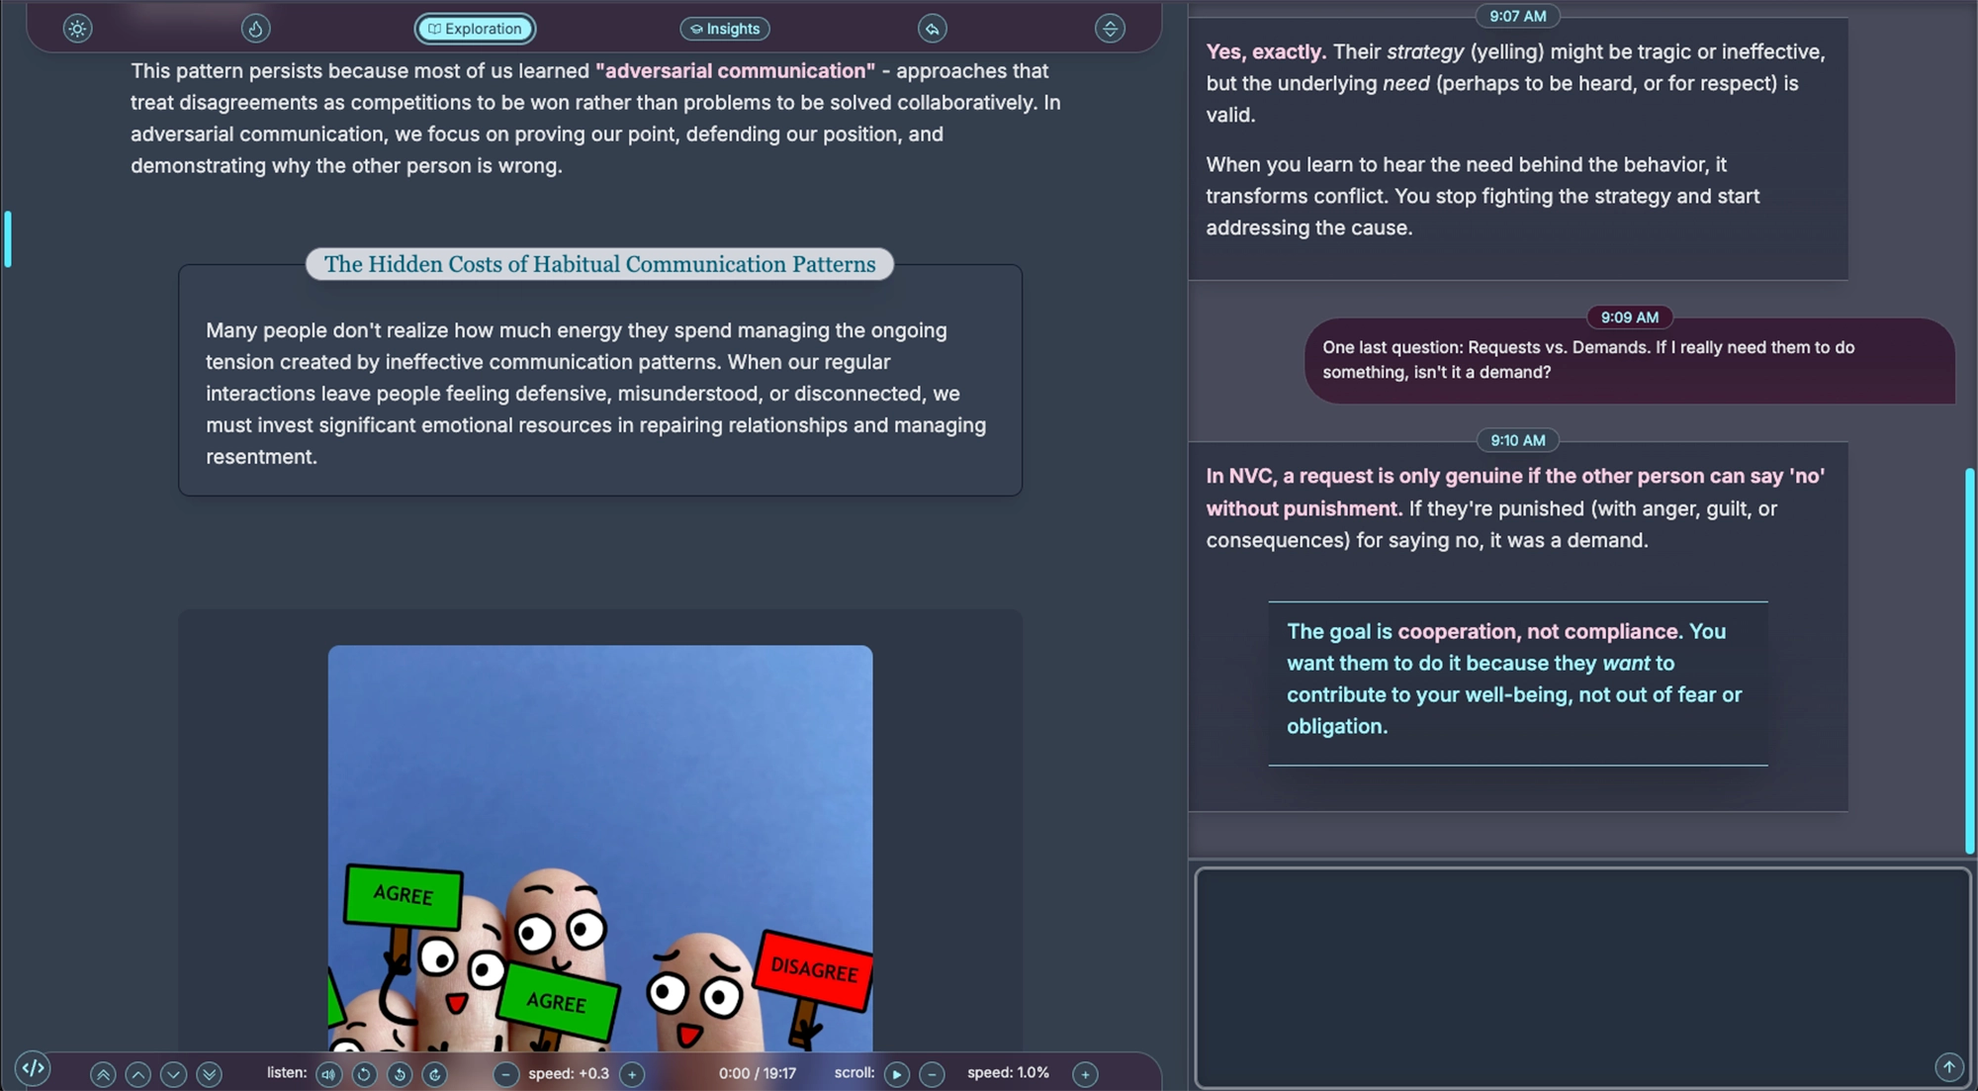
Task: Open the code view with the </> icon
Action: click(33, 1068)
